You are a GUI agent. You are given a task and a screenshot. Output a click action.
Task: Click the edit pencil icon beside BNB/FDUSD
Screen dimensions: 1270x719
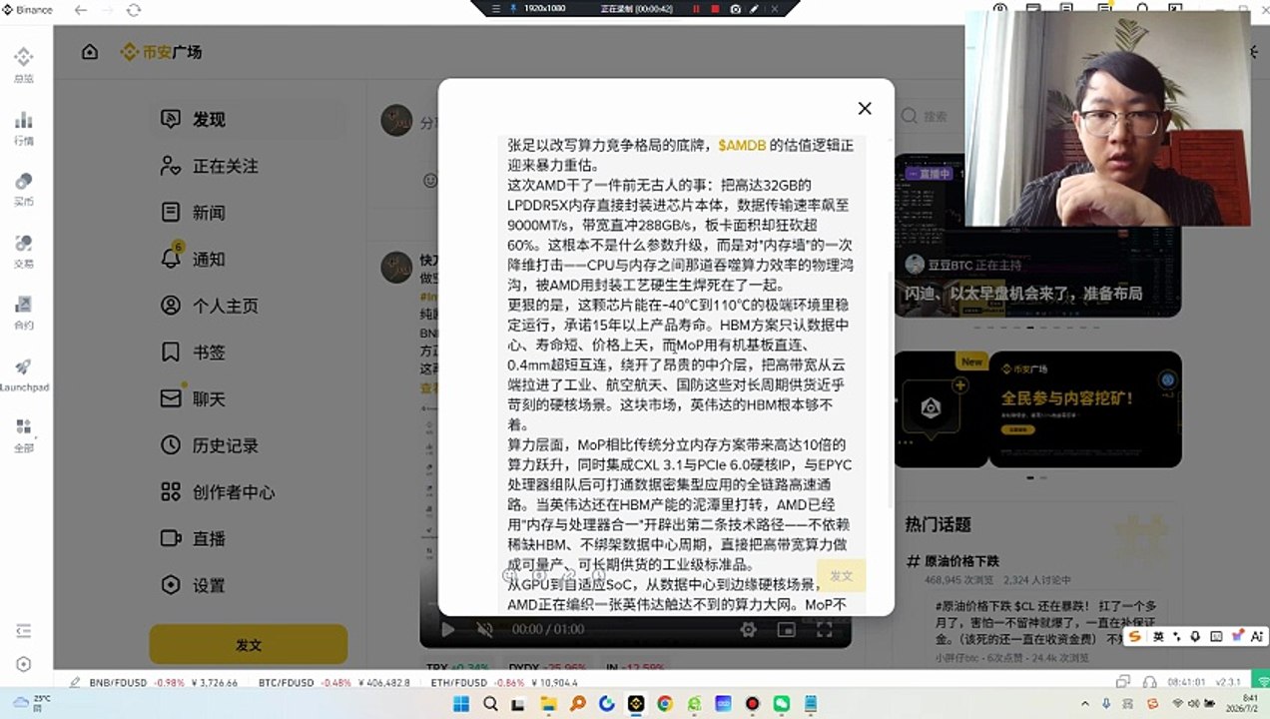(75, 682)
